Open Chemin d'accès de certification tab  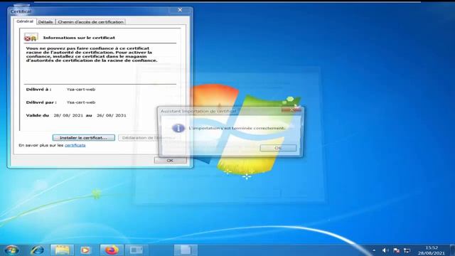pos(90,22)
